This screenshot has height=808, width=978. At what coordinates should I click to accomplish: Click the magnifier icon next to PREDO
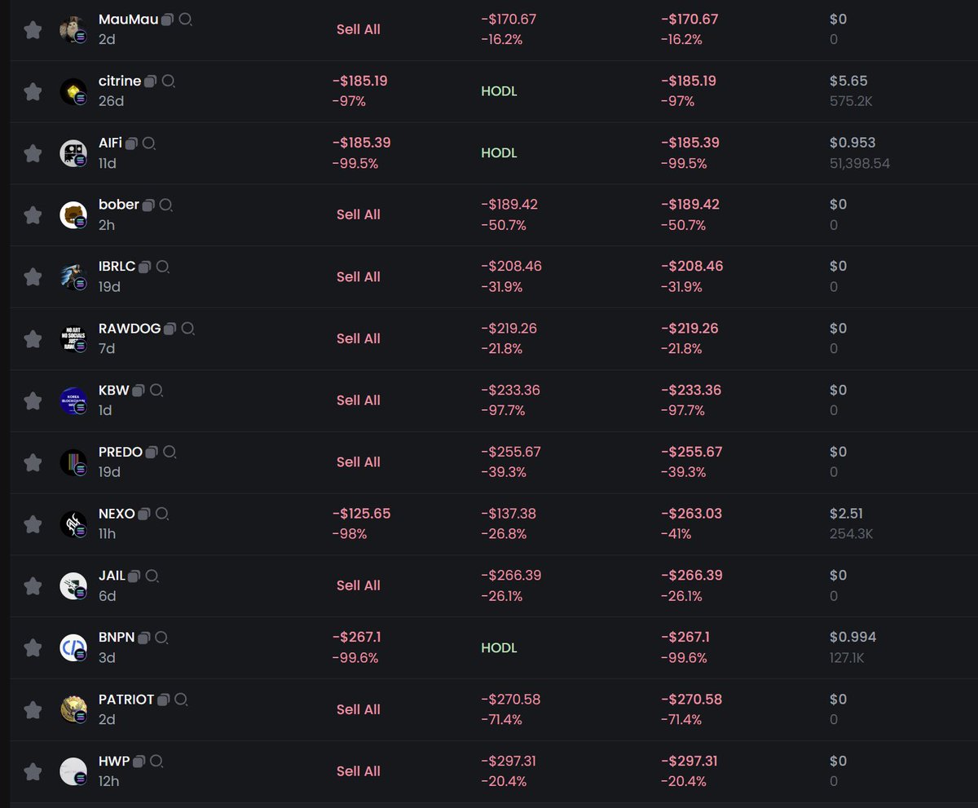(x=170, y=453)
